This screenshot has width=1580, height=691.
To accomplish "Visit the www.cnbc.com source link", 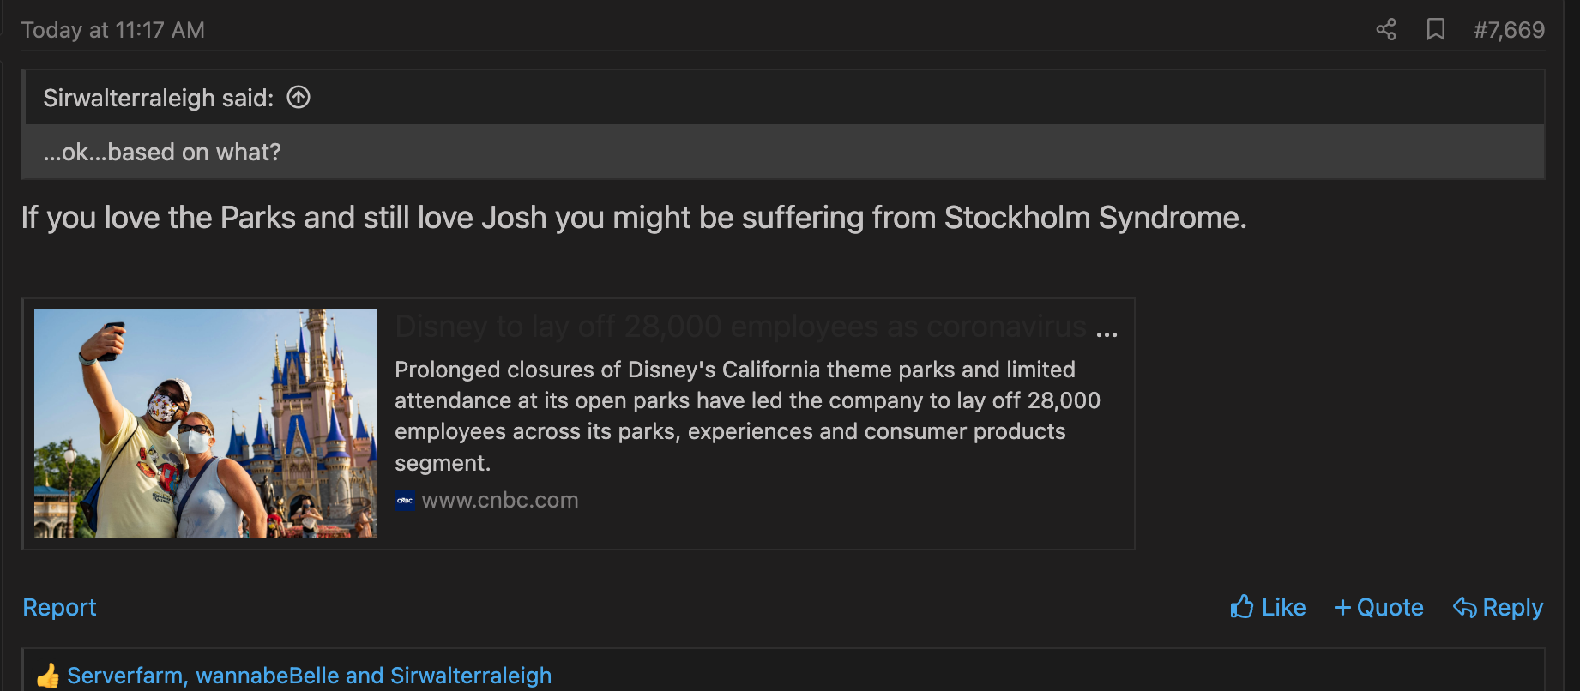I will point(500,501).
